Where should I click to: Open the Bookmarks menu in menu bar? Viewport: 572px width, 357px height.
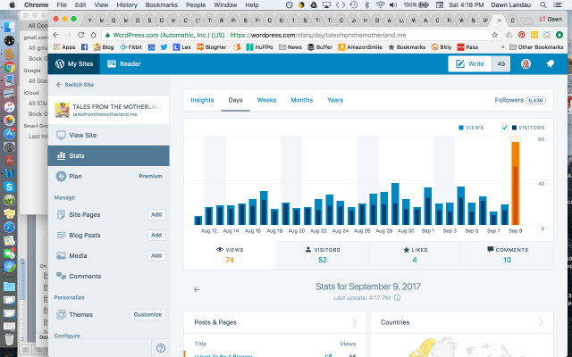(x=161, y=4)
